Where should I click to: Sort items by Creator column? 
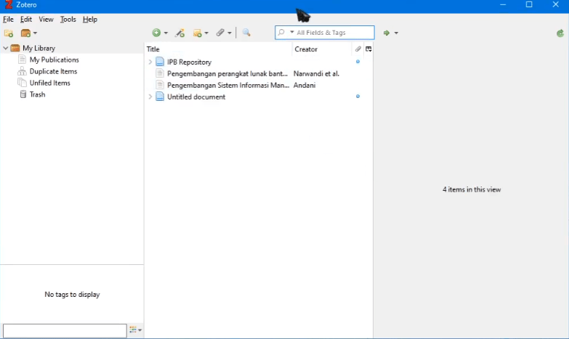(321, 49)
